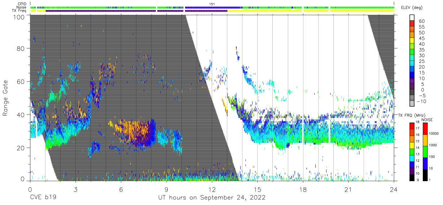Click the 100 label on the NOISE colorbar

tap(432, 157)
